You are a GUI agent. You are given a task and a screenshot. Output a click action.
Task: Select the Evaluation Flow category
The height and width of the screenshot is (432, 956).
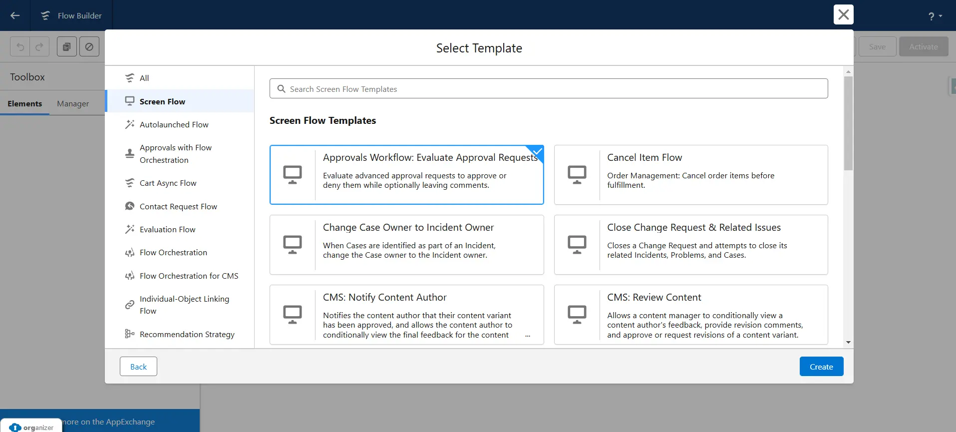[x=180, y=229]
